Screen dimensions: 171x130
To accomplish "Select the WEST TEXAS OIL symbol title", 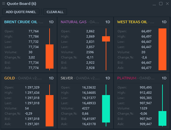I will (x=132, y=22).
